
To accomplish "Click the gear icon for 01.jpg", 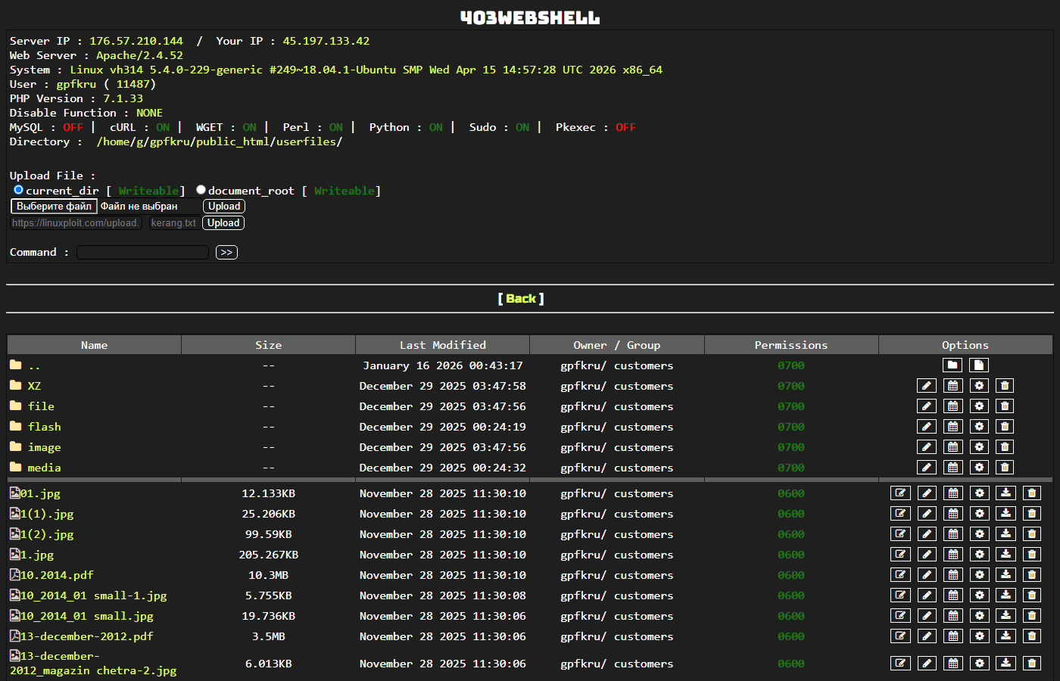I will 980,493.
